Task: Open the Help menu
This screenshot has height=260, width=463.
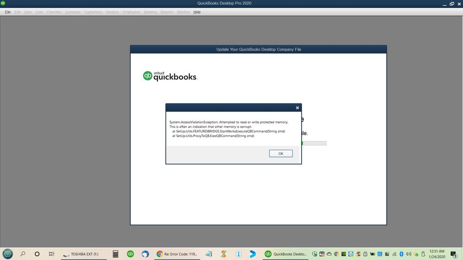Action: 197,12
